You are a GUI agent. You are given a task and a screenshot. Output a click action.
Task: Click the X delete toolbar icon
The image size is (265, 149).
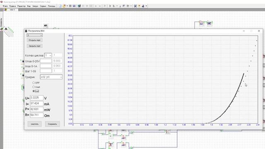click(105, 6)
